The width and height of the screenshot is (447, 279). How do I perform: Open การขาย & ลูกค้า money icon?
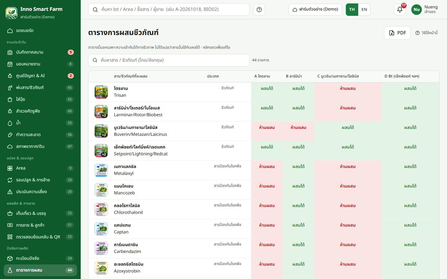[10, 225]
